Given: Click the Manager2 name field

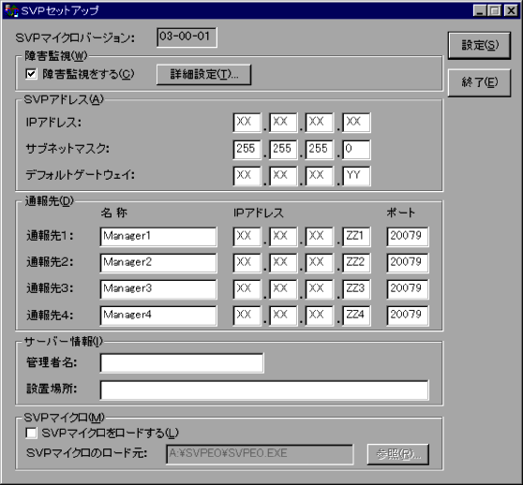Looking at the screenshot, I should [x=158, y=263].
